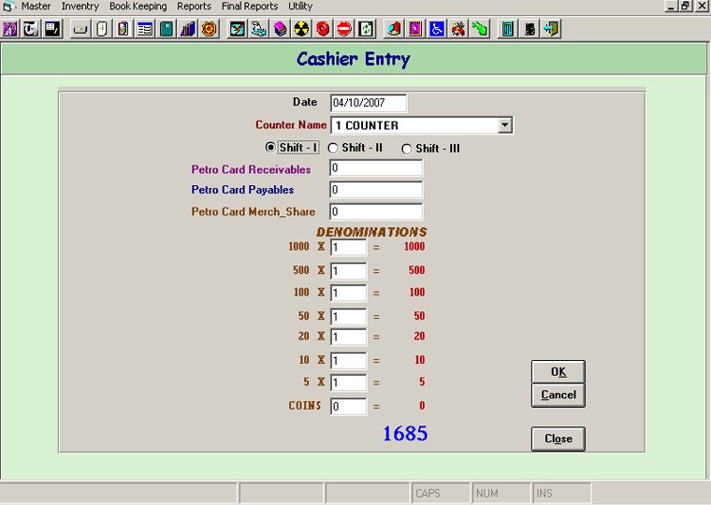Viewport: 711px width, 505px height.
Task: Click the black form-with-pencil toolbar icon
Action: coord(52,29)
